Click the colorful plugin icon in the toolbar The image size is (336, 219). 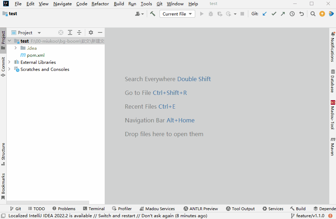331,14
